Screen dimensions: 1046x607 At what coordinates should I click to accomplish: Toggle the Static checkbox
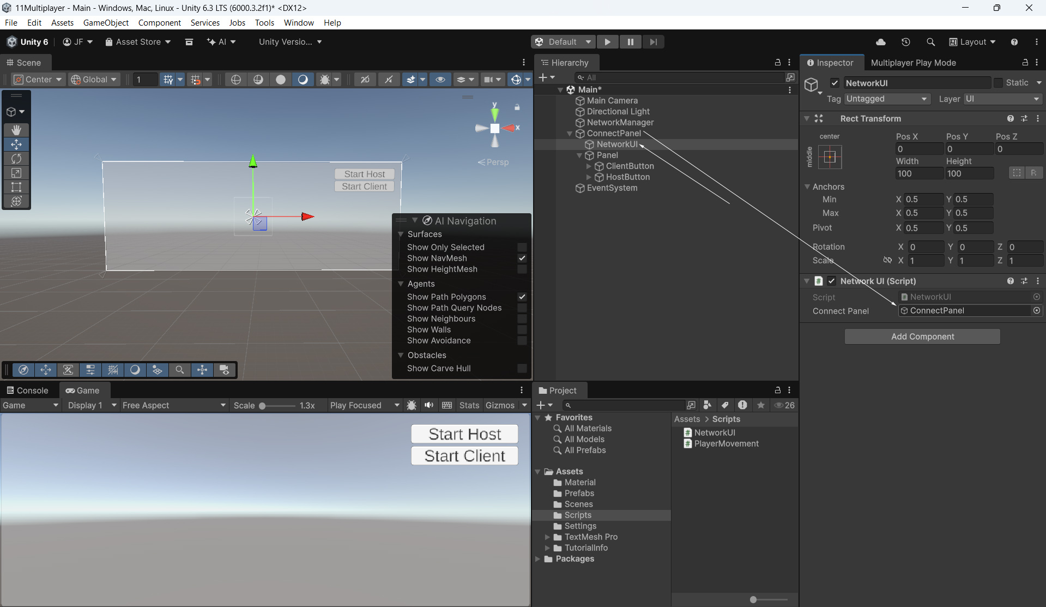point(998,82)
